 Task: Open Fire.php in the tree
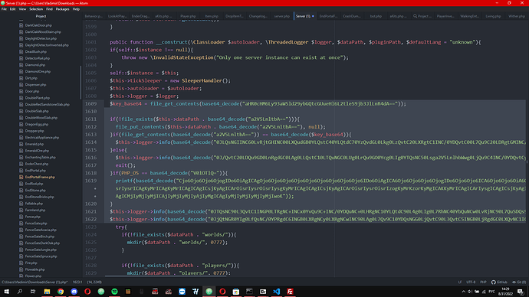31,263
